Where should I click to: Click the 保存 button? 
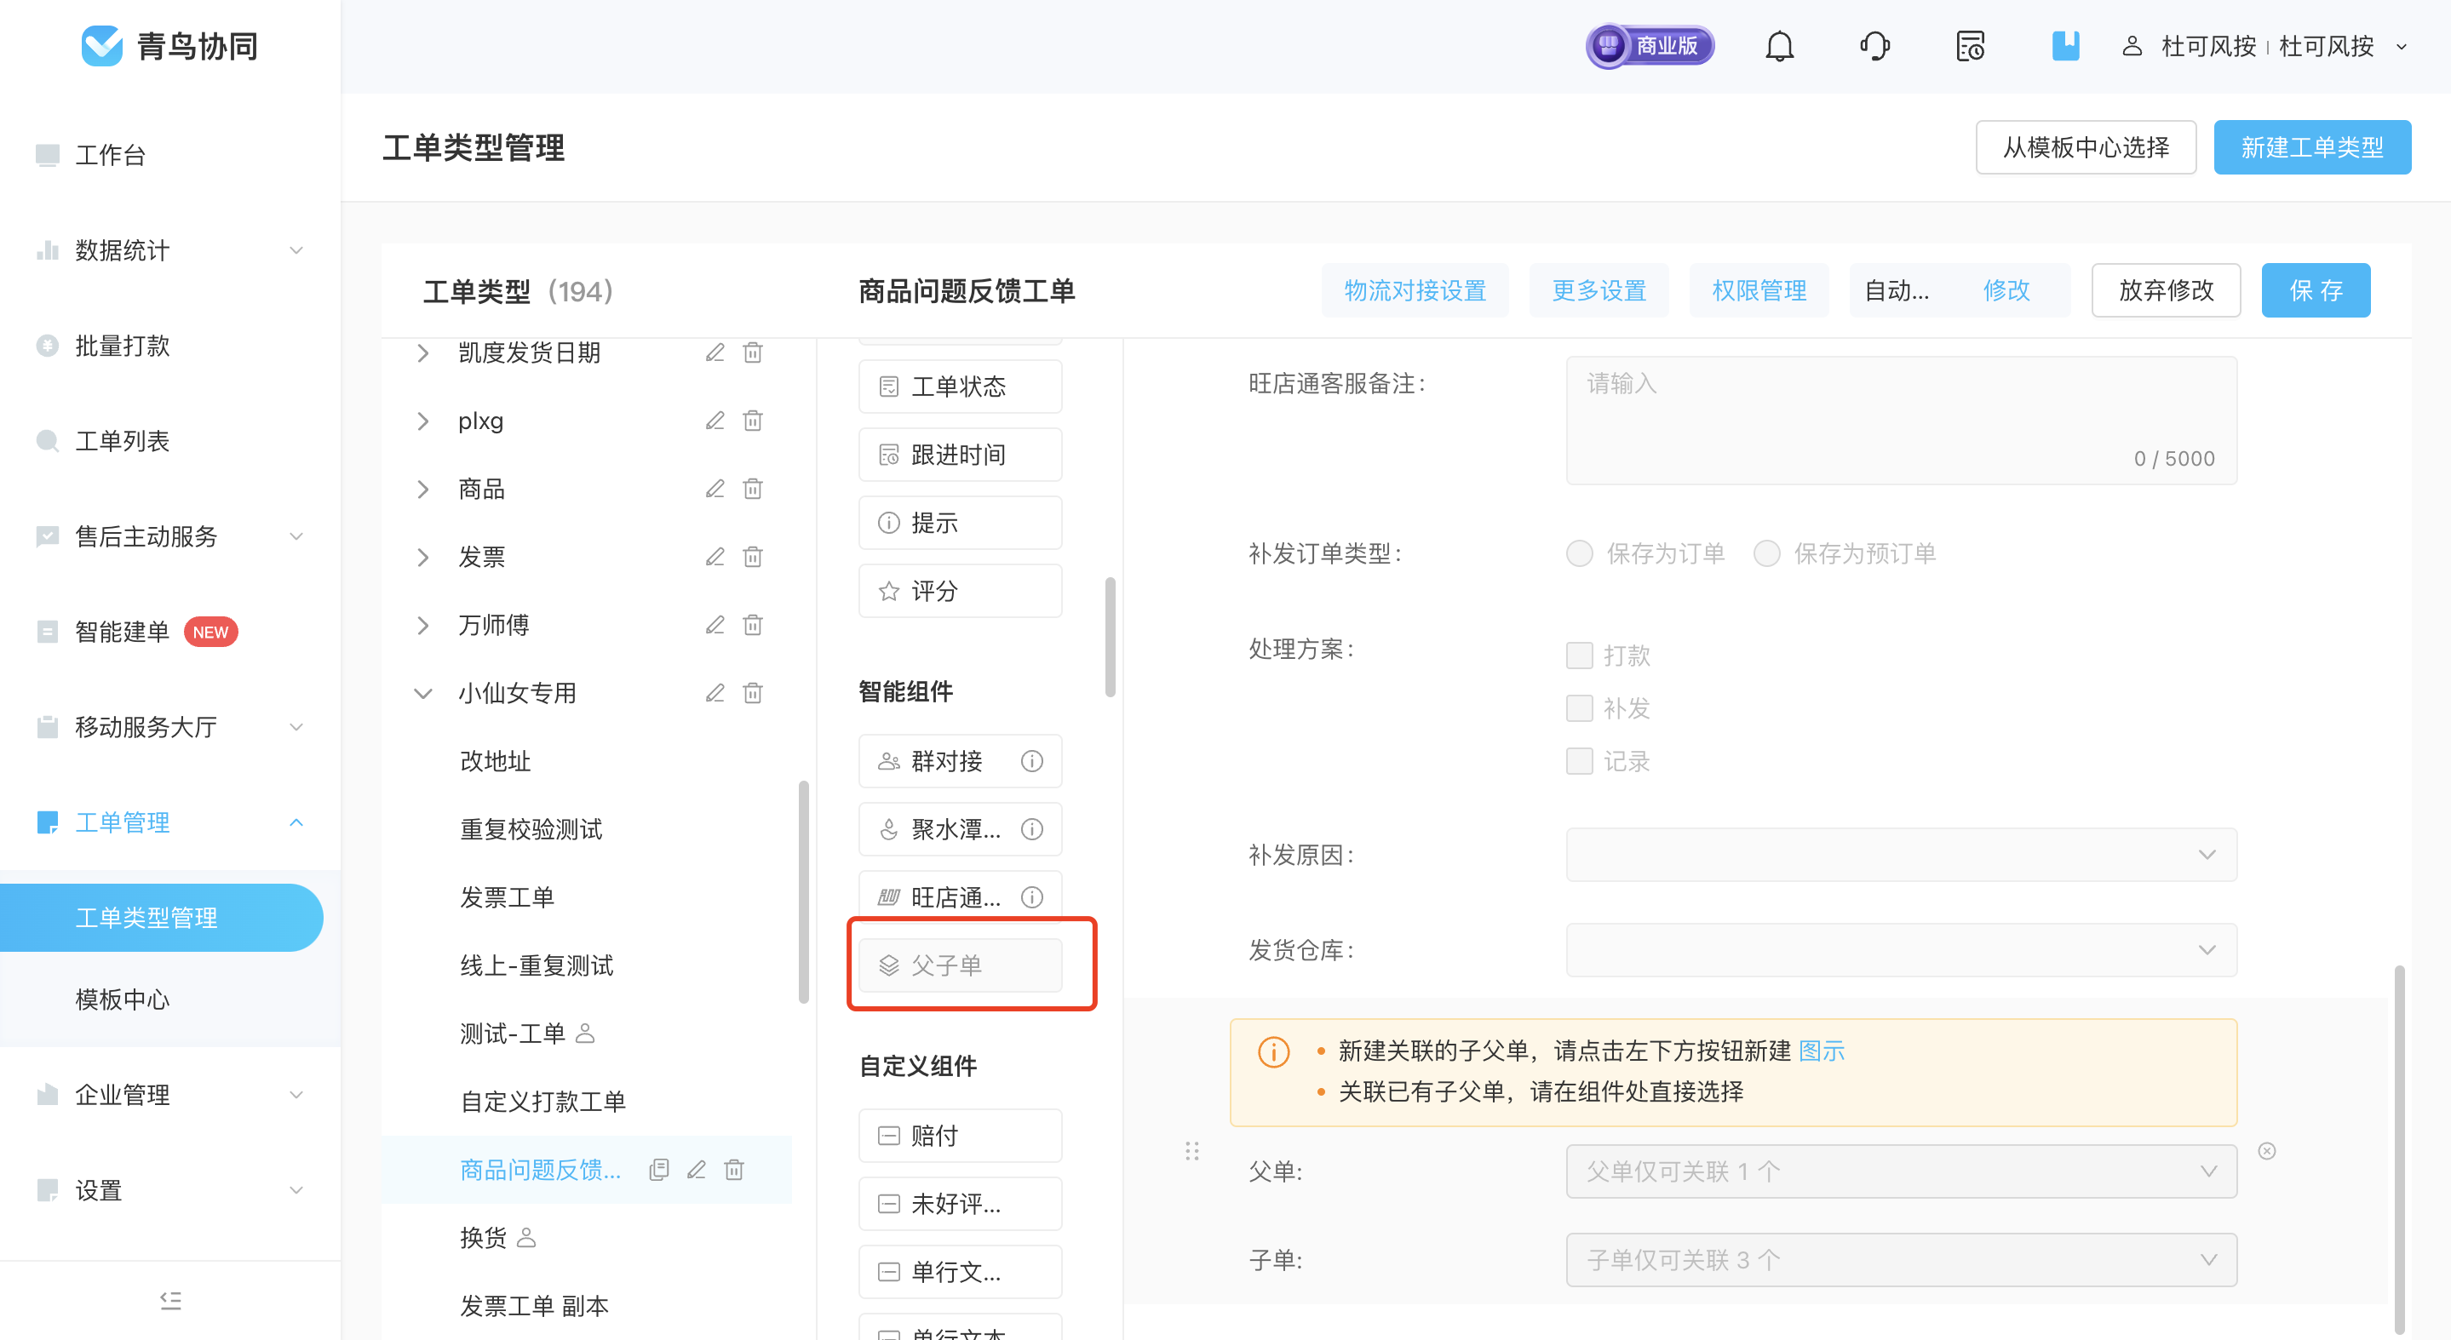[x=2316, y=290]
